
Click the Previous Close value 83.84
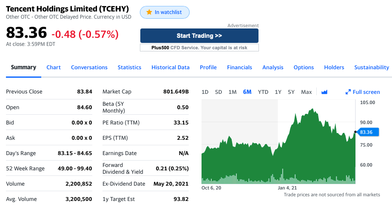click(x=85, y=92)
